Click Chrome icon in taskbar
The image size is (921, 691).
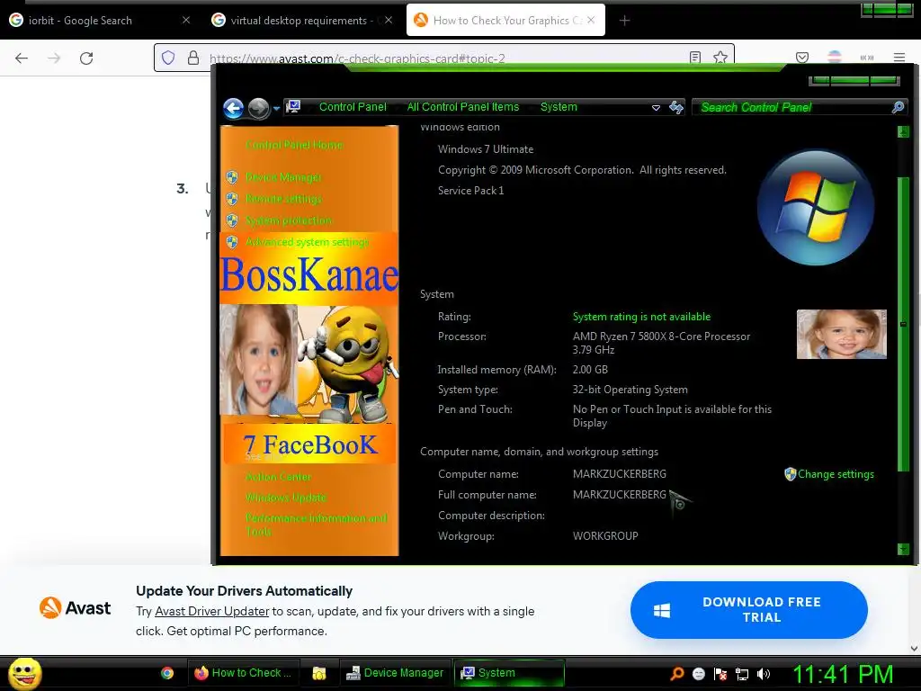point(167,673)
